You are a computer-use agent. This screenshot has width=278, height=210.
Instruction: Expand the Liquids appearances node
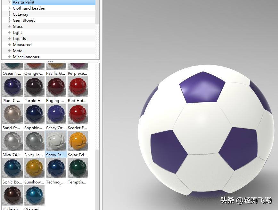(9, 38)
